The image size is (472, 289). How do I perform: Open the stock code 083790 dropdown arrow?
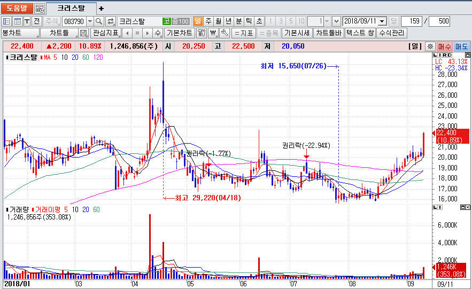[x=89, y=21]
